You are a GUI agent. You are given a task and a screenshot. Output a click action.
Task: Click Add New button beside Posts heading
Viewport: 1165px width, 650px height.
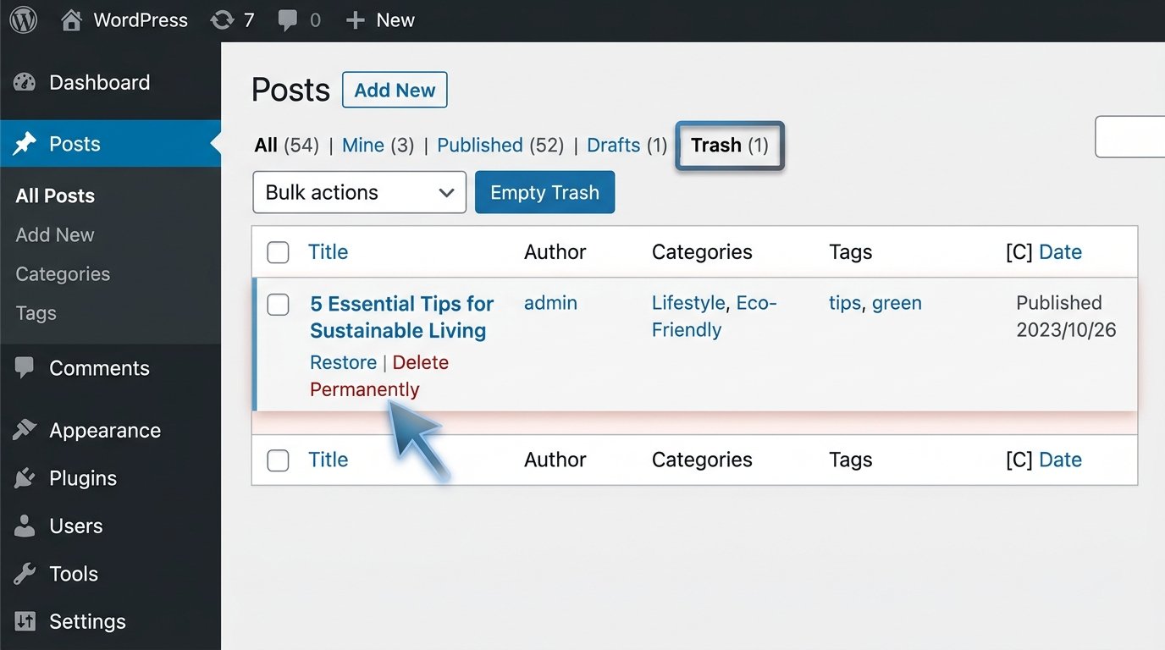click(x=395, y=91)
